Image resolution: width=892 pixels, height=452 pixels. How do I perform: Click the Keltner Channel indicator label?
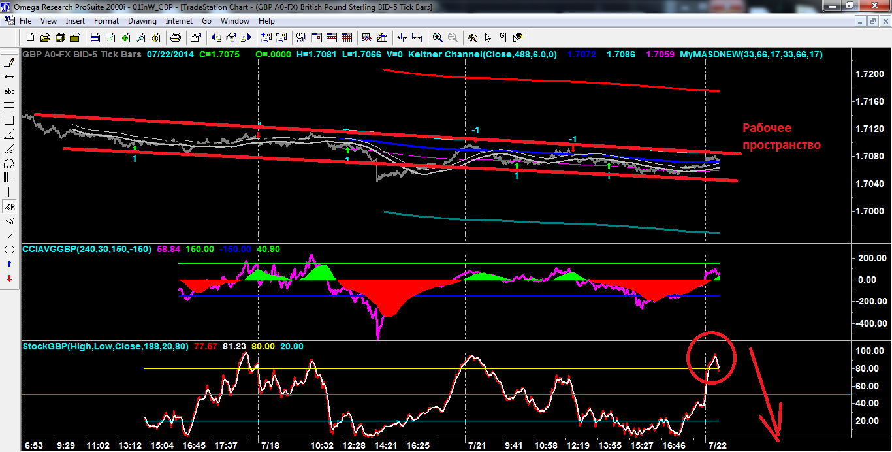click(x=482, y=55)
